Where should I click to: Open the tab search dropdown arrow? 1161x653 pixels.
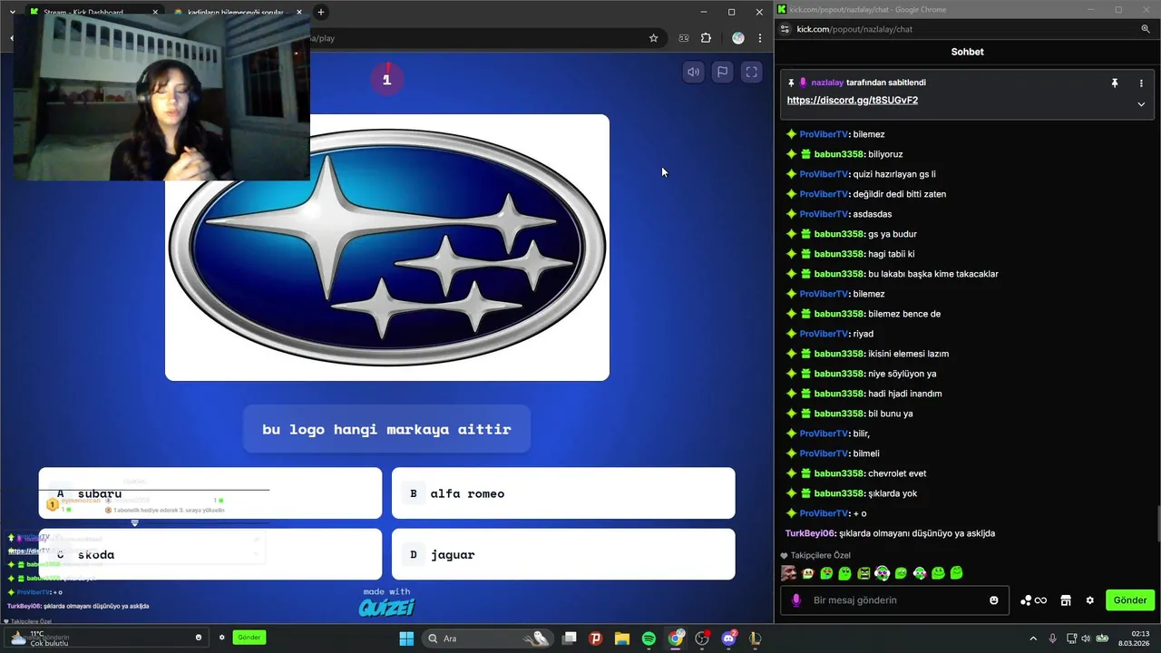12,13
